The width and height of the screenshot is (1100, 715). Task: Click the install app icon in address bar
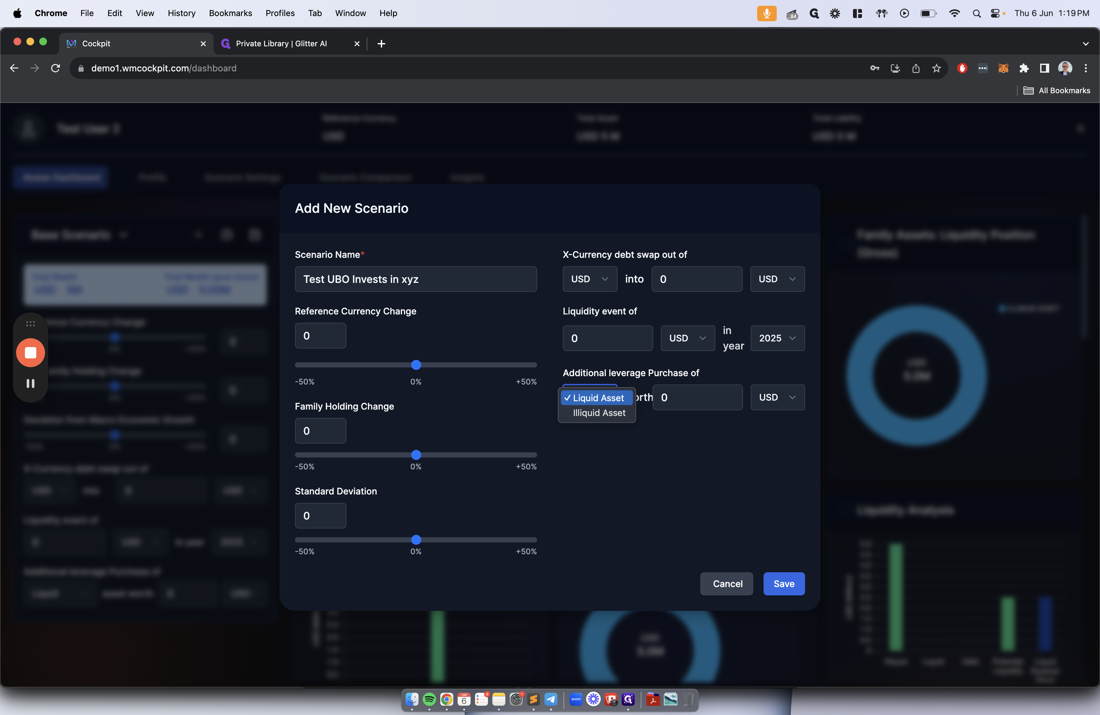coord(895,68)
